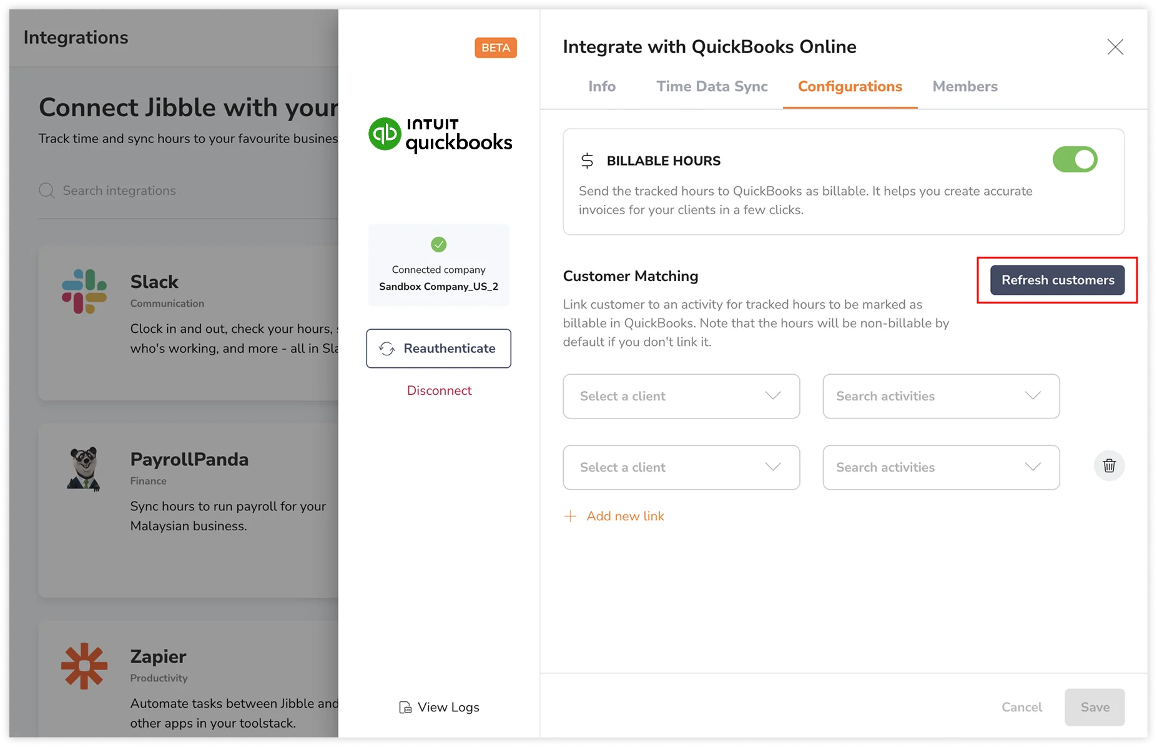Delete the second customer link with trash icon
The width and height of the screenshot is (1157, 747).
click(x=1109, y=466)
